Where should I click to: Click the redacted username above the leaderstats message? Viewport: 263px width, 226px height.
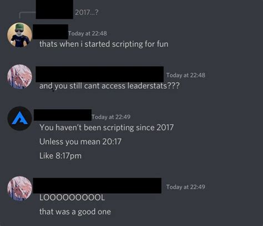pyautogui.click(x=99, y=74)
